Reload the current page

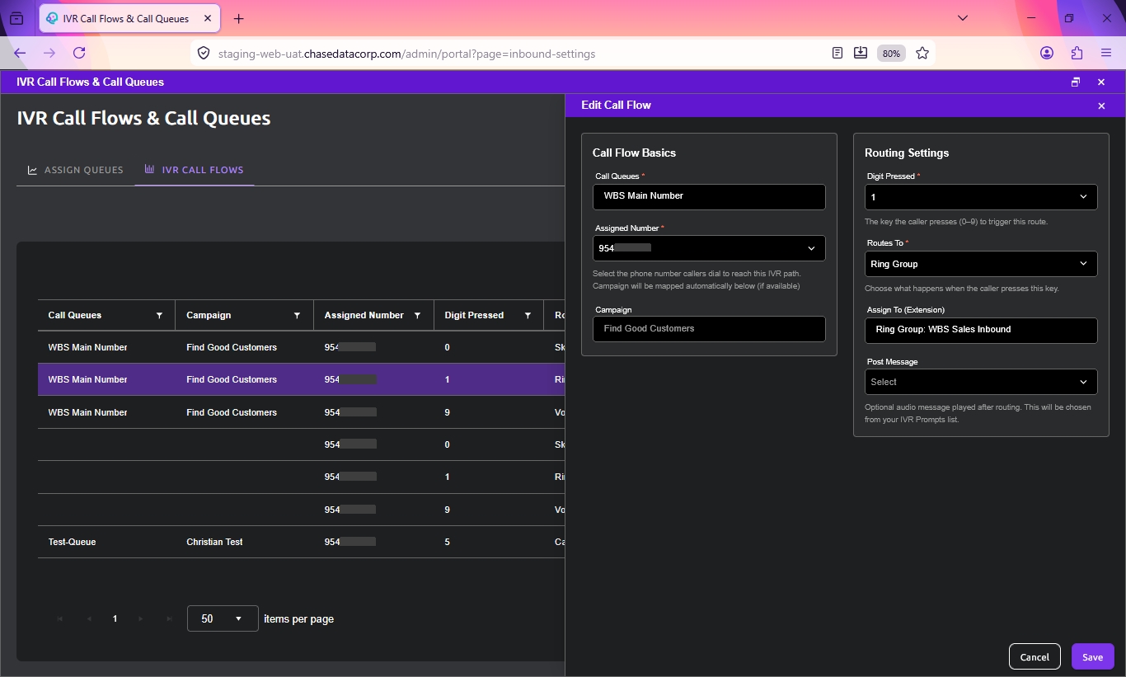click(x=79, y=53)
